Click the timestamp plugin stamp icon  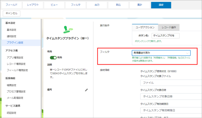tap(68, 30)
